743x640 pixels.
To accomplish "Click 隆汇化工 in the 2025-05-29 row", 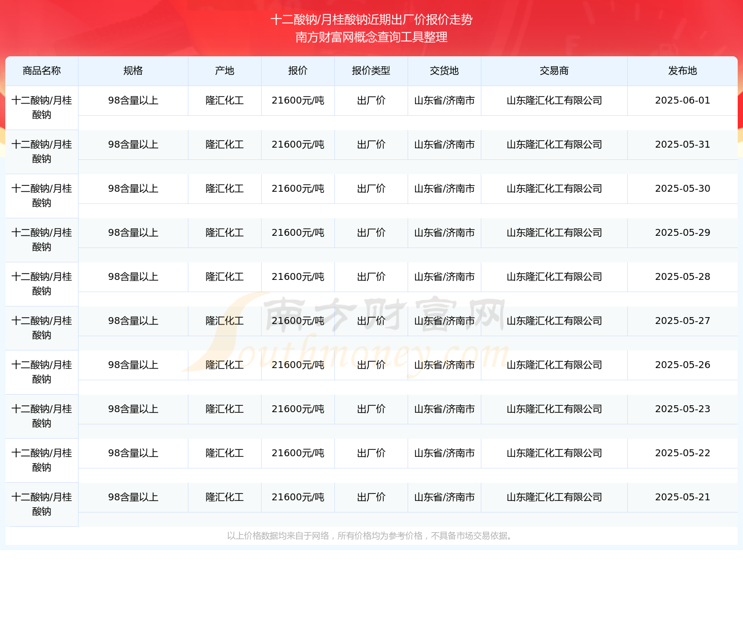I will [225, 233].
